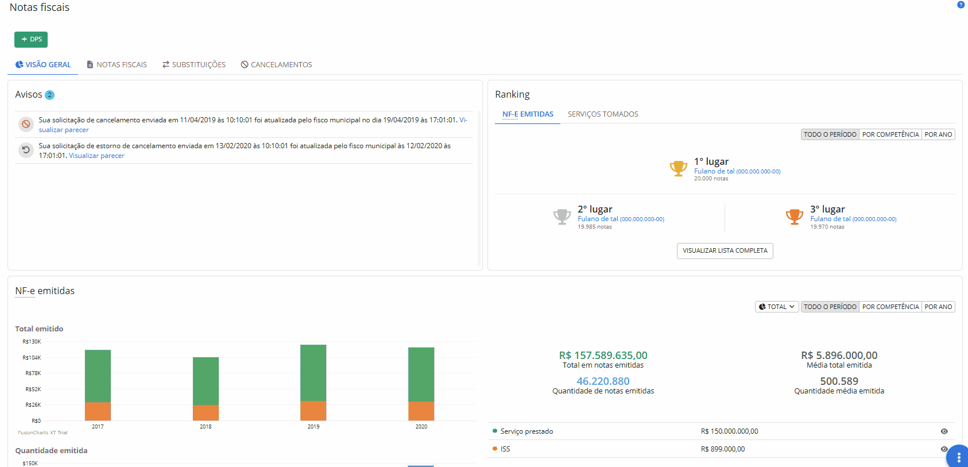968x467 pixels.
Task: Open the Notas Fiscais tab
Action: point(117,65)
